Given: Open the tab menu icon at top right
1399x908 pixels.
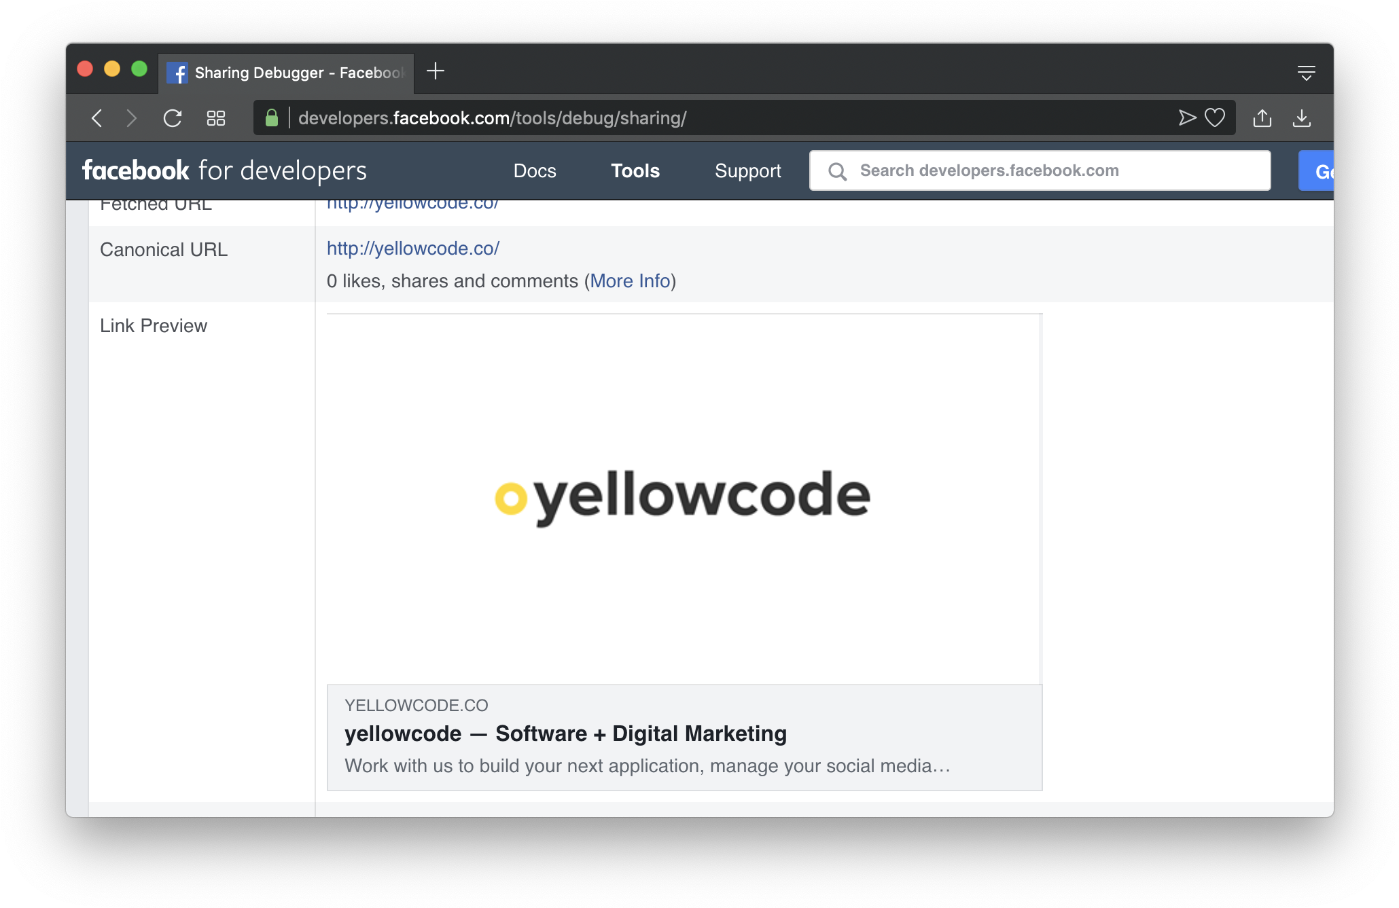Looking at the screenshot, I should (x=1306, y=73).
